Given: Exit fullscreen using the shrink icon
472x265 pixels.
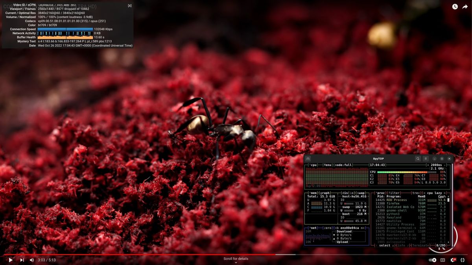Looking at the screenshot, I should [463, 260].
